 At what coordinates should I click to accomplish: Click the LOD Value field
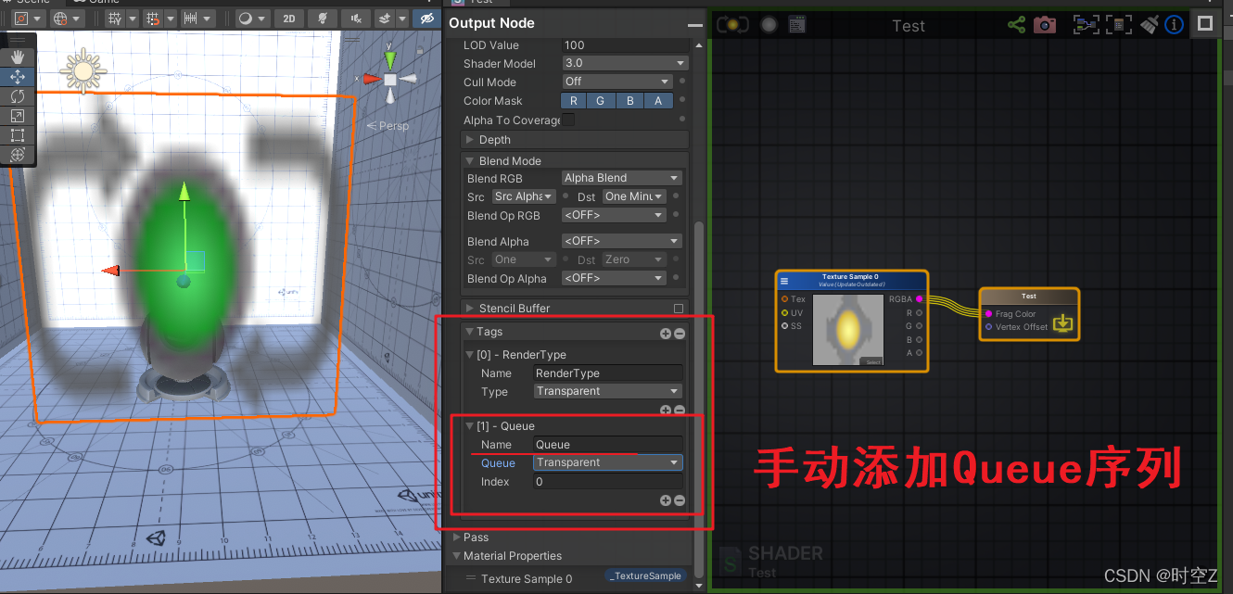pos(626,45)
